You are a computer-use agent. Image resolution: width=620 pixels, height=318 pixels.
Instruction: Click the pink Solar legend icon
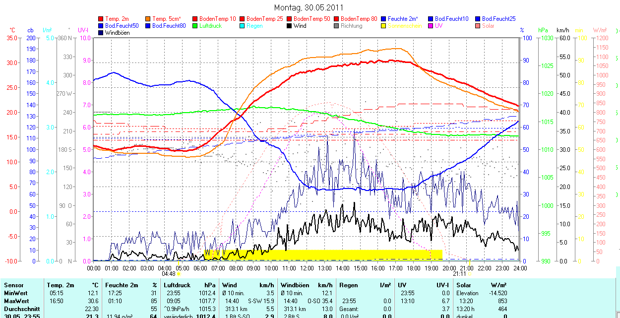(x=477, y=26)
